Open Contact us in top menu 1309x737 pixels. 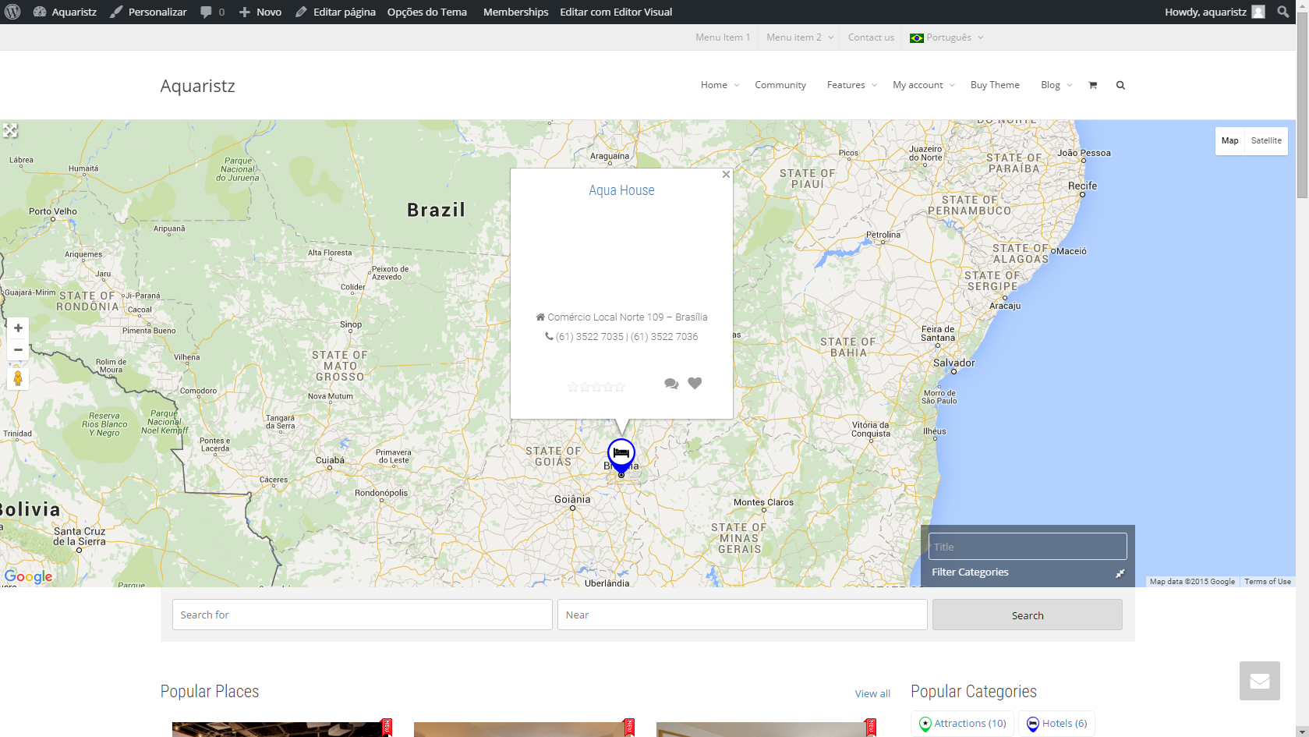pyautogui.click(x=871, y=37)
